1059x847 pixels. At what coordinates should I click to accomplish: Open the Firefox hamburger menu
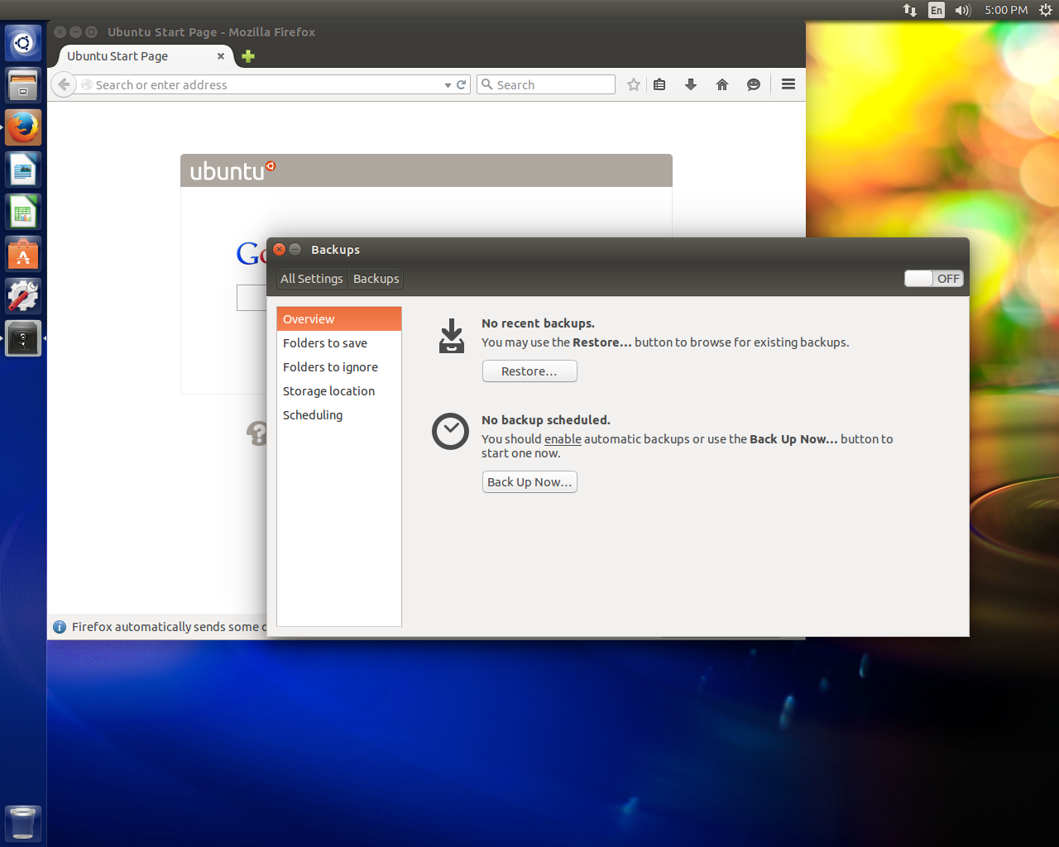788,84
